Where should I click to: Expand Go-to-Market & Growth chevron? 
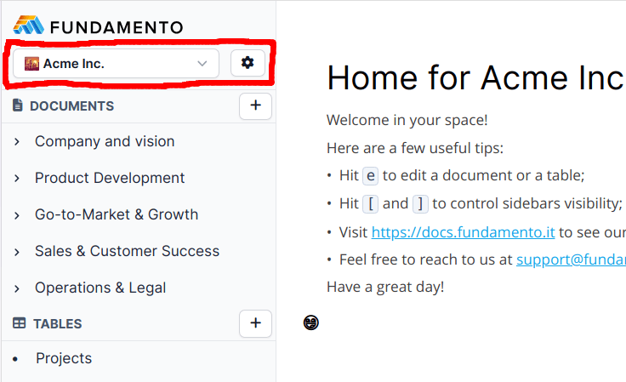pos(17,215)
